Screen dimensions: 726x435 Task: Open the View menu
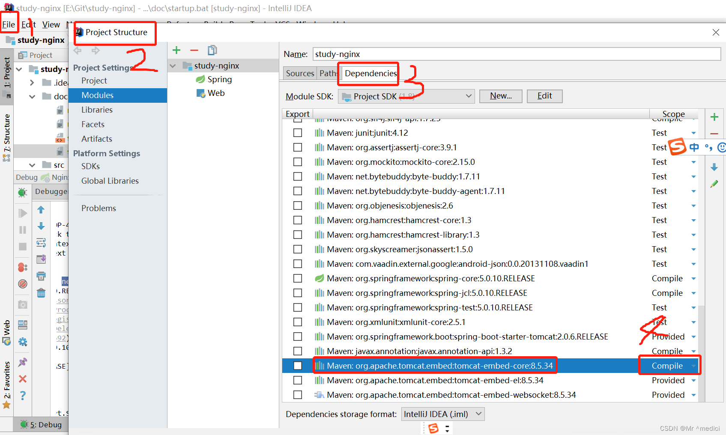pos(51,24)
